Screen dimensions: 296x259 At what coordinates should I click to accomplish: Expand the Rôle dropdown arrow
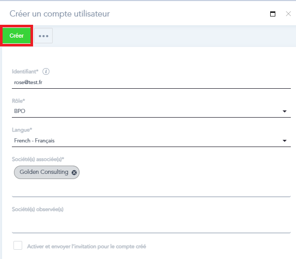(x=285, y=111)
